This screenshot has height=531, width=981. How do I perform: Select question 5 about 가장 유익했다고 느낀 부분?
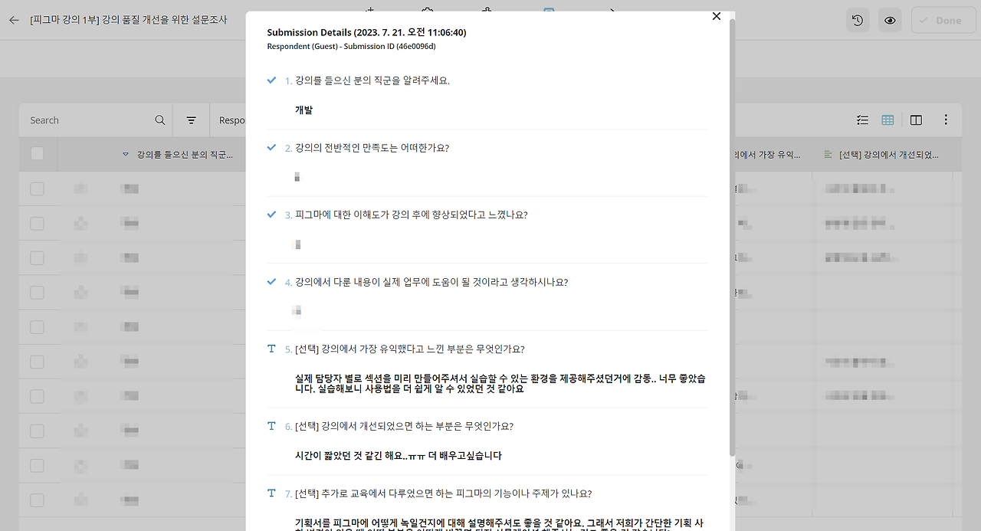coord(410,349)
